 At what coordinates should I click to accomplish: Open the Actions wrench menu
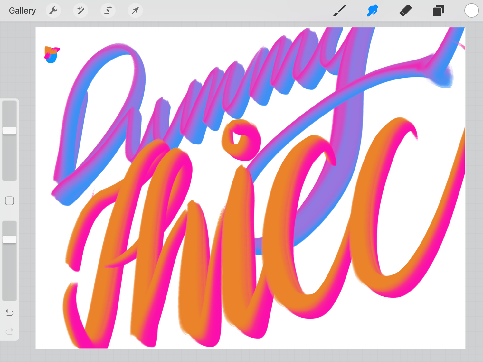click(x=53, y=11)
